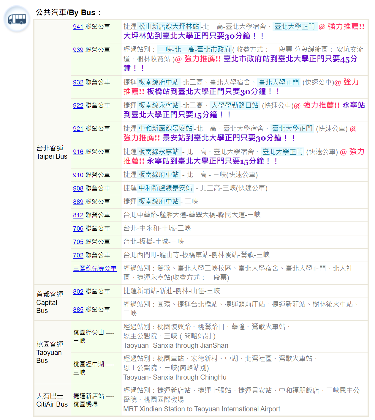
Task: Click highlighted 中和新蘆線景安站 text in 908 row
Action: coord(166,188)
